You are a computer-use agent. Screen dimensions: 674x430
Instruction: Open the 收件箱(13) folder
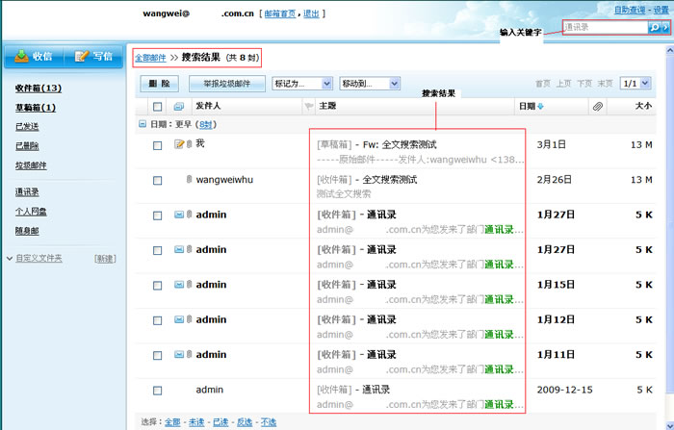(39, 89)
